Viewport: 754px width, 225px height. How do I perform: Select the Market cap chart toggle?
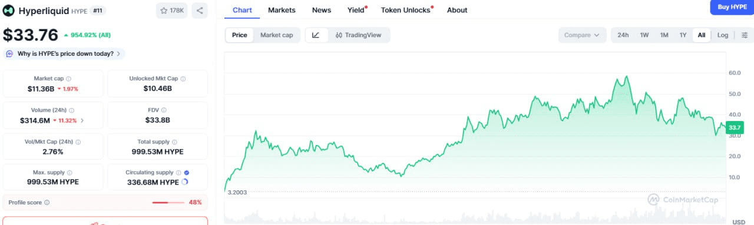pos(276,35)
